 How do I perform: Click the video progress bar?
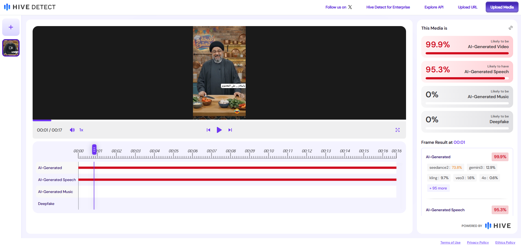(219, 120)
